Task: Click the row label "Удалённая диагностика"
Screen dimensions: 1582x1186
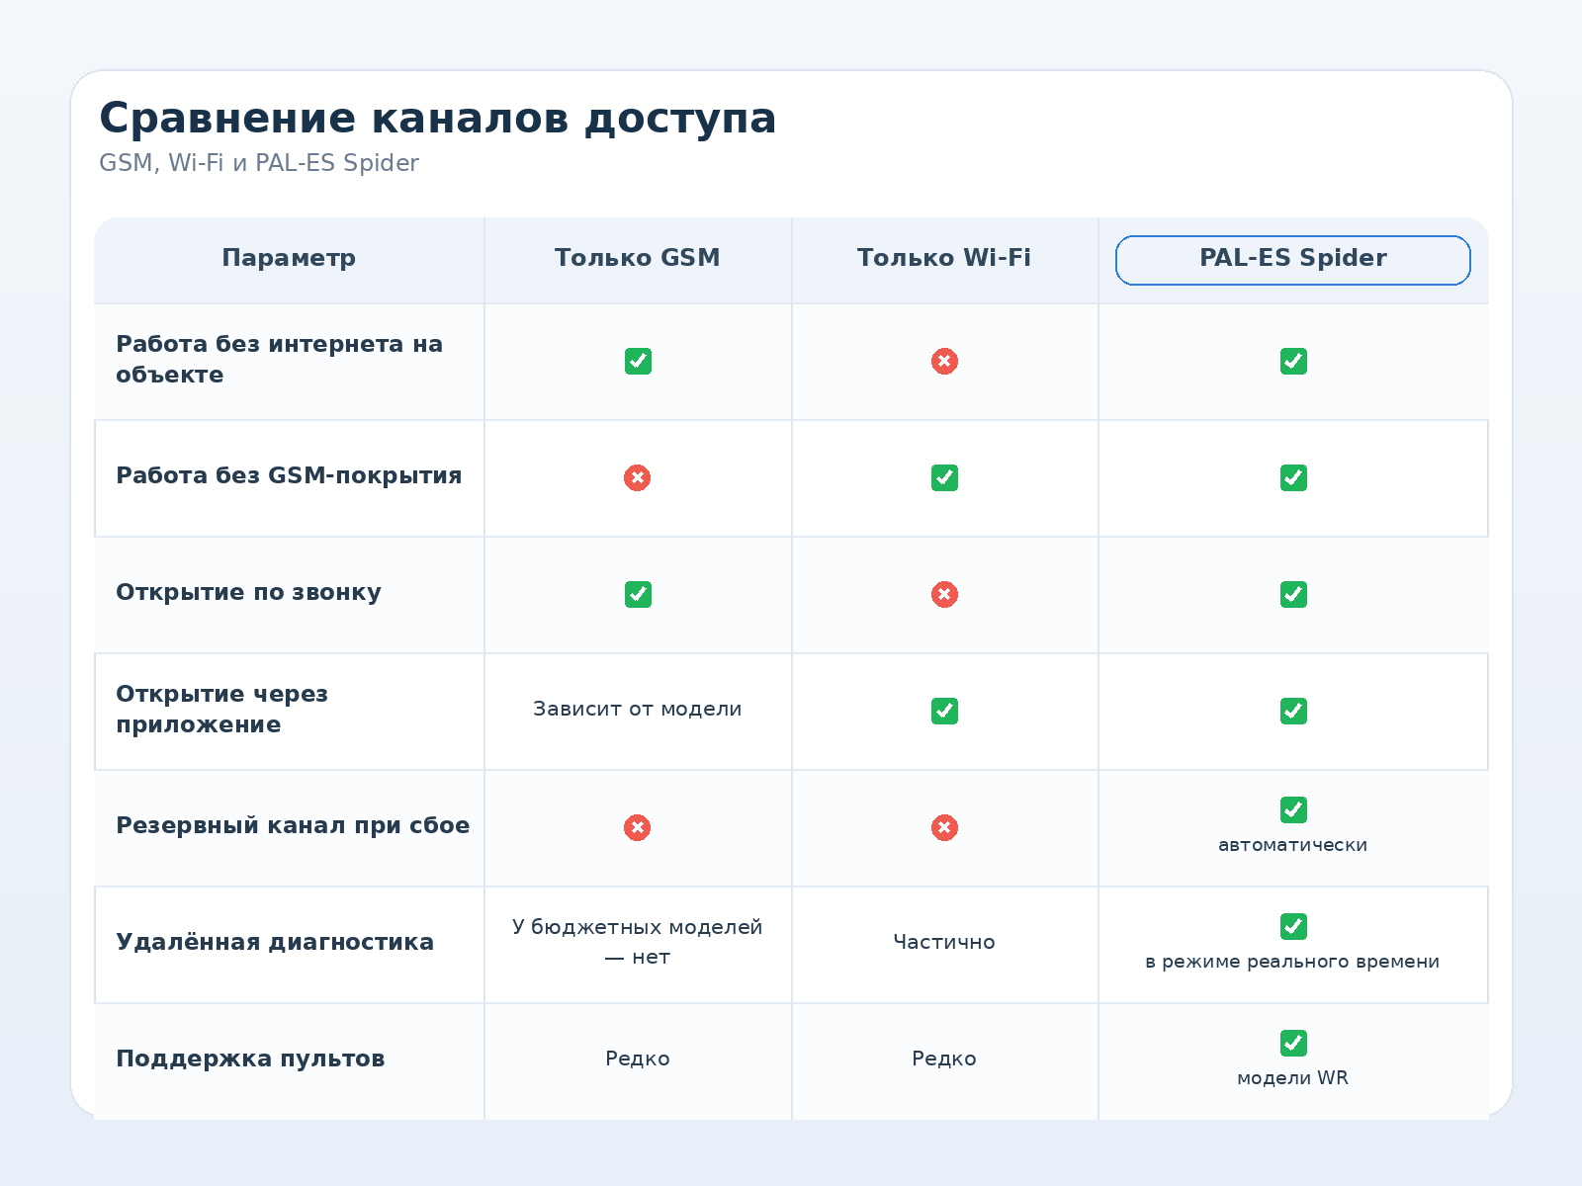Action: coord(275,943)
